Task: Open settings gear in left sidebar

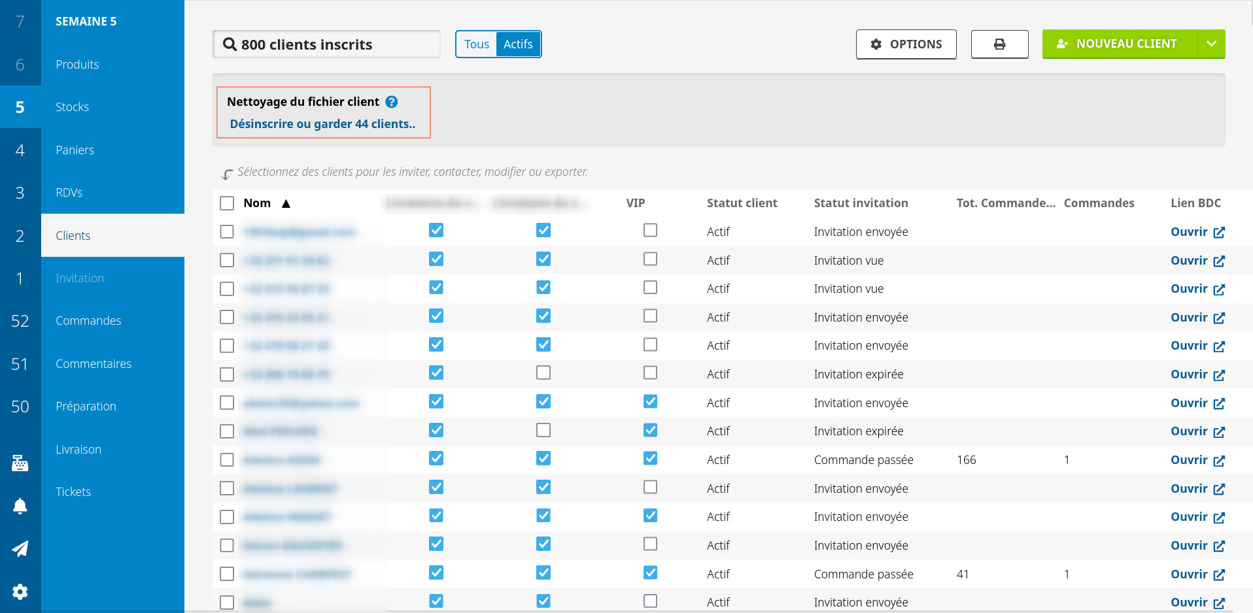Action: click(20, 591)
